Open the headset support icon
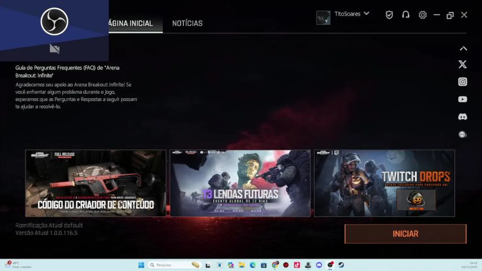Viewport: 482px width, 271px height. tap(406, 15)
